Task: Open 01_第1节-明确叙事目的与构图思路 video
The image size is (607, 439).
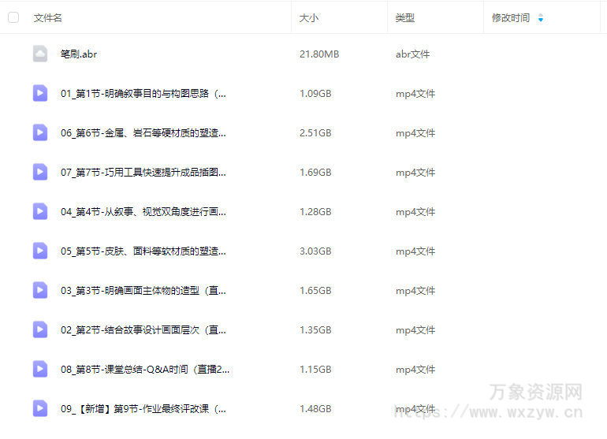Action: point(143,94)
